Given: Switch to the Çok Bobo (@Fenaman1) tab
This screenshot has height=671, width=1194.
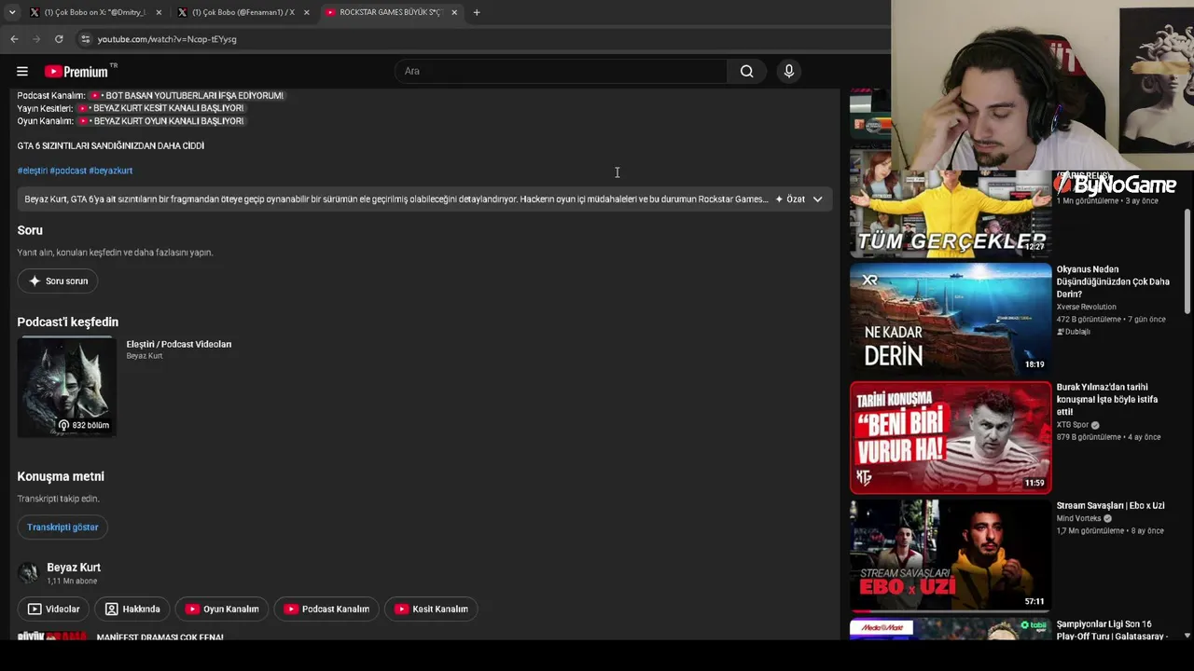Looking at the screenshot, I should coord(243,12).
